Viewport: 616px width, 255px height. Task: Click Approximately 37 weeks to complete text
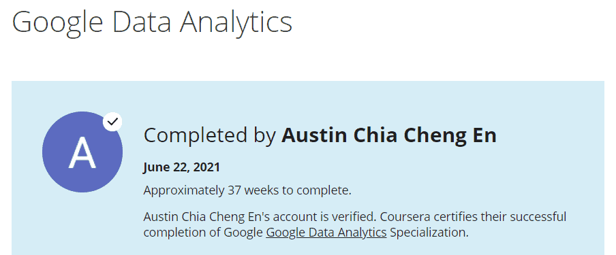coord(247,190)
